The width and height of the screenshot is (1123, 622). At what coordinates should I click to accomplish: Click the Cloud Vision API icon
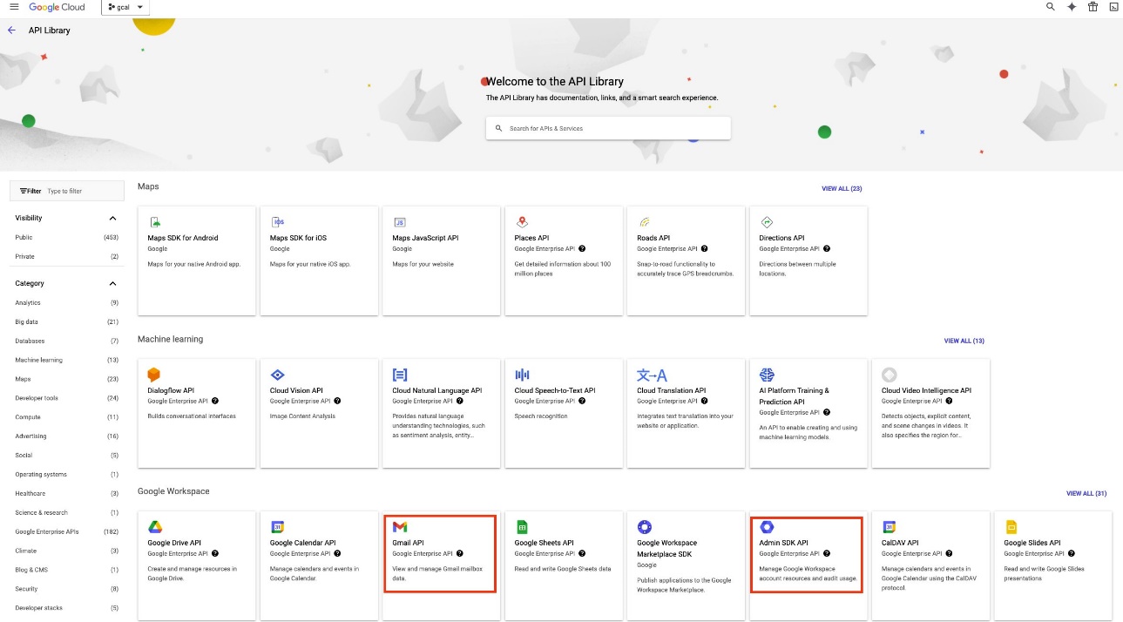coord(278,375)
